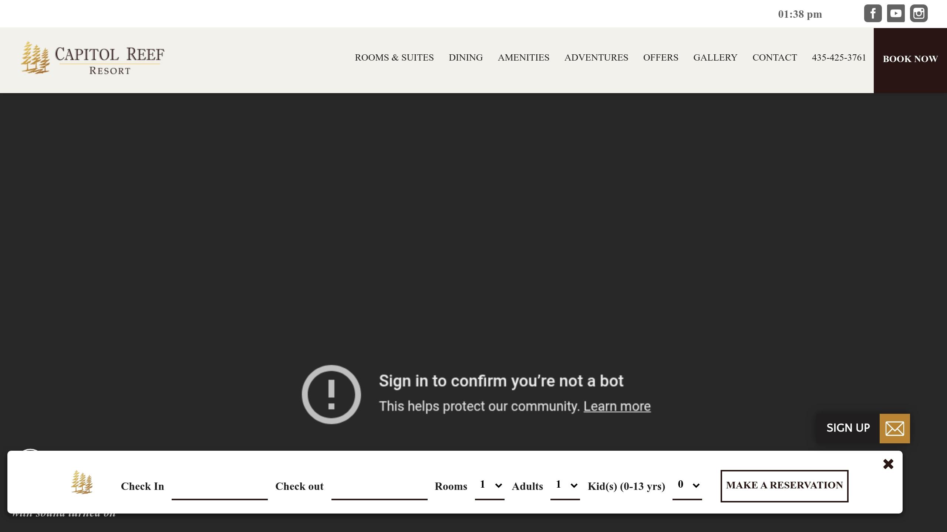Image resolution: width=947 pixels, height=532 pixels.
Task: Click the Sign Up envelope icon
Action: click(894, 429)
